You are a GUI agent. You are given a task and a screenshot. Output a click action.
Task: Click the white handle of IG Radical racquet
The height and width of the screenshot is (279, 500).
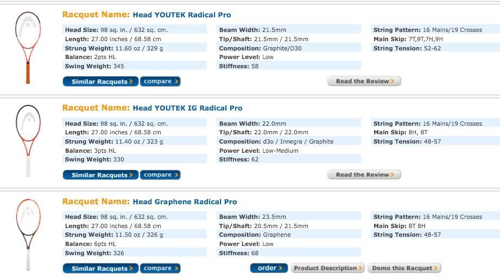pyautogui.click(x=28, y=167)
